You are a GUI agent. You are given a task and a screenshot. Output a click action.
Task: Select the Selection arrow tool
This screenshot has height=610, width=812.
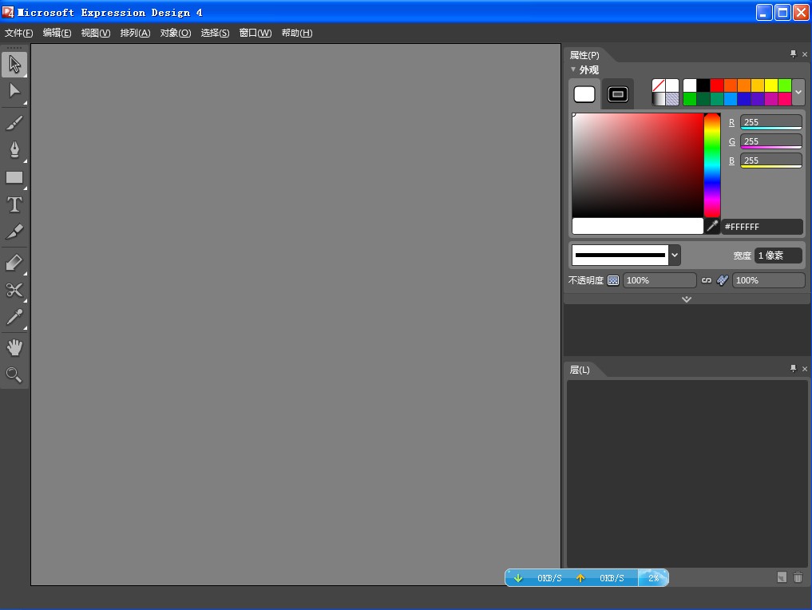click(14, 64)
